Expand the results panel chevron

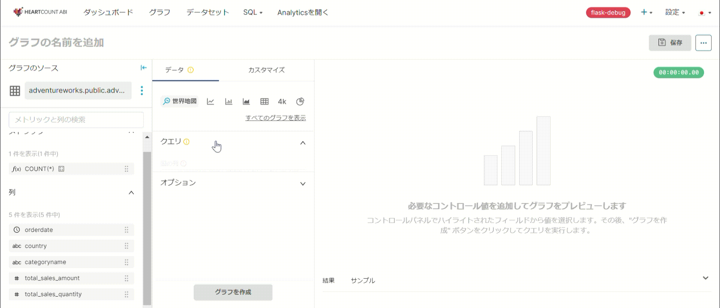click(705, 278)
